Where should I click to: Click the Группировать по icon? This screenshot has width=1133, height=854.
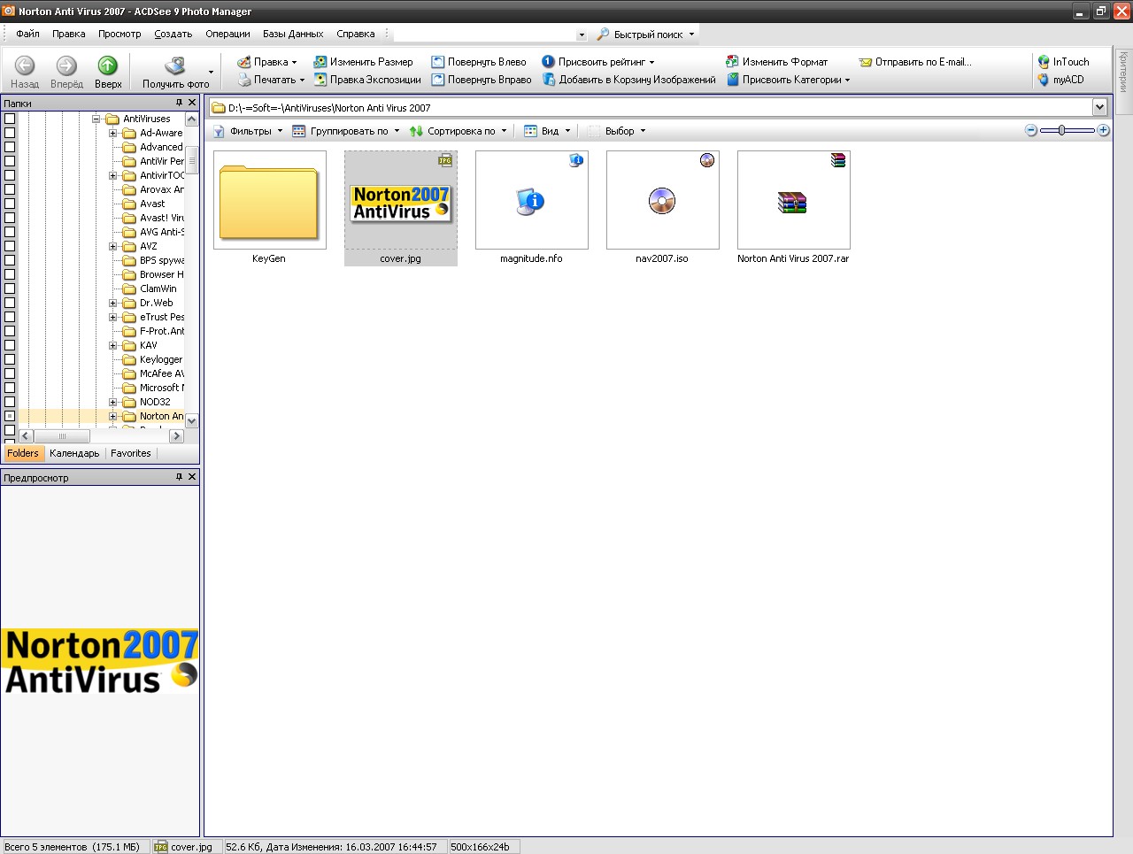click(299, 131)
